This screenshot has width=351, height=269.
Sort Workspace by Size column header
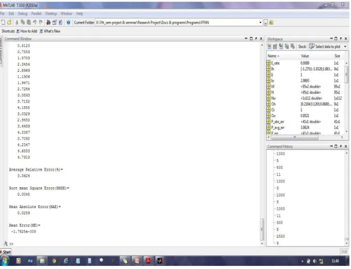pos(337,56)
